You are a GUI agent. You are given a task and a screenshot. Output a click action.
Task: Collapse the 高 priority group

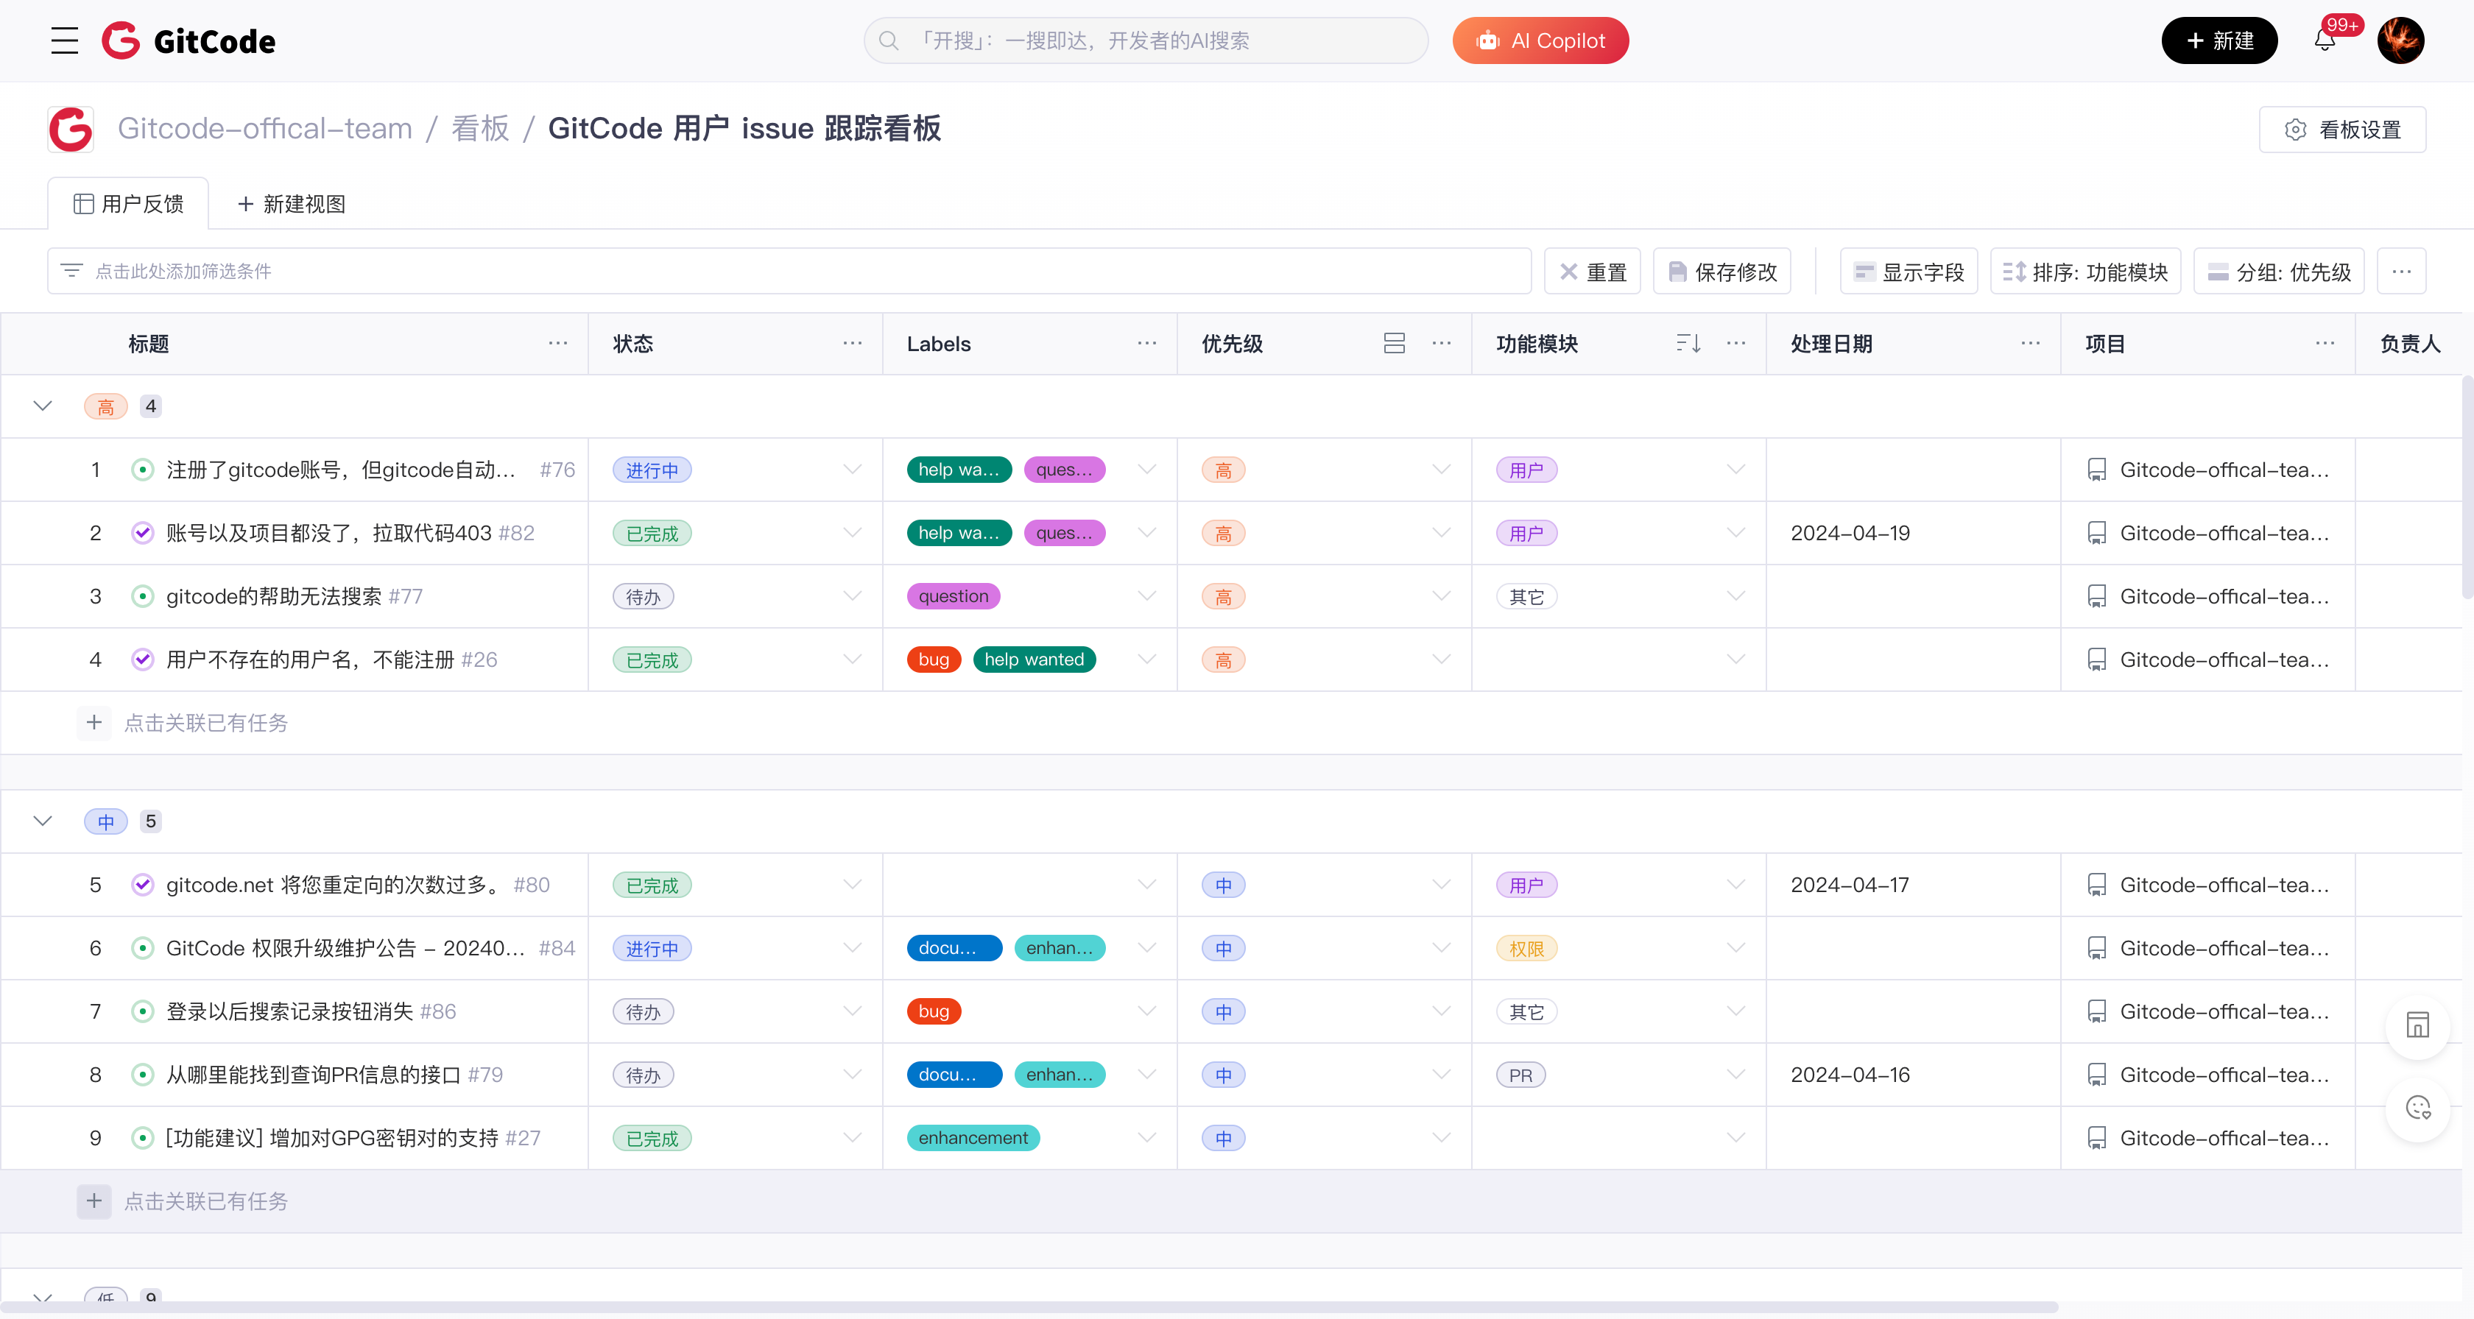[42, 406]
